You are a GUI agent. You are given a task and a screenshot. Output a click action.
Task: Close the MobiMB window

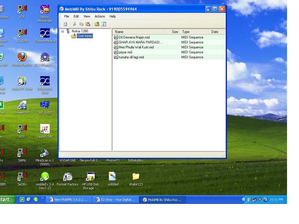tap(222, 9)
